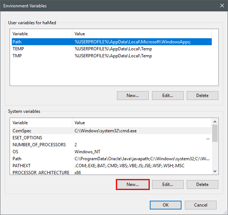Select the PATHEXT system variable
228x215 pixels.
click(112, 166)
